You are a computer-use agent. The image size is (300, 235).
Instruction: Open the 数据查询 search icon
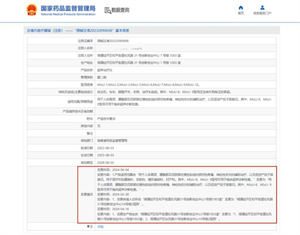[107, 10]
